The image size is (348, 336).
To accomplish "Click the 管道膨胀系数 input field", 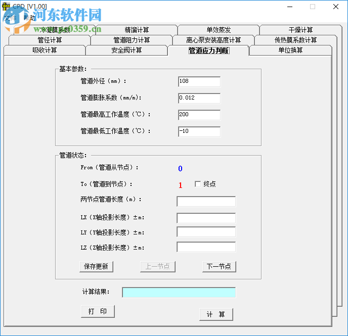I will tap(199, 98).
